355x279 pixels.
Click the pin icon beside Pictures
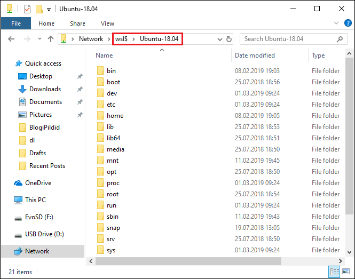tap(80, 115)
